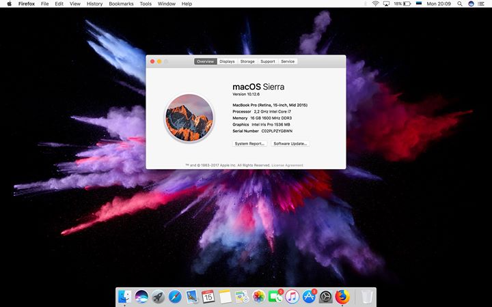This screenshot has height=307, width=492.
Task: Open the Help menu
Action: (187, 4)
